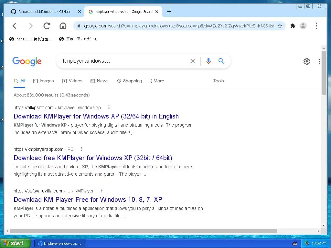This screenshot has width=331, height=248.
Task: Open the keyboard icon in system tray
Action: 295,243
